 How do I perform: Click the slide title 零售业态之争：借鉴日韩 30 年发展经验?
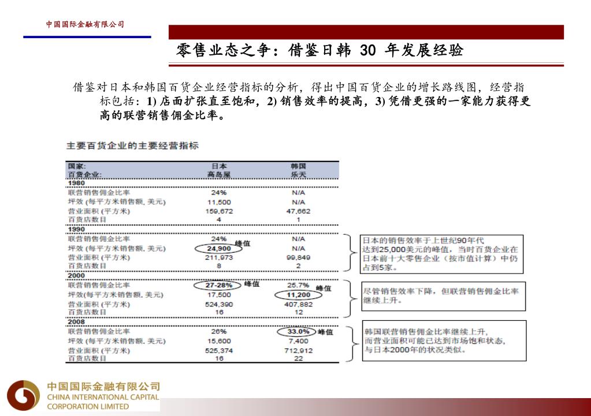click(x=319, y=50)
